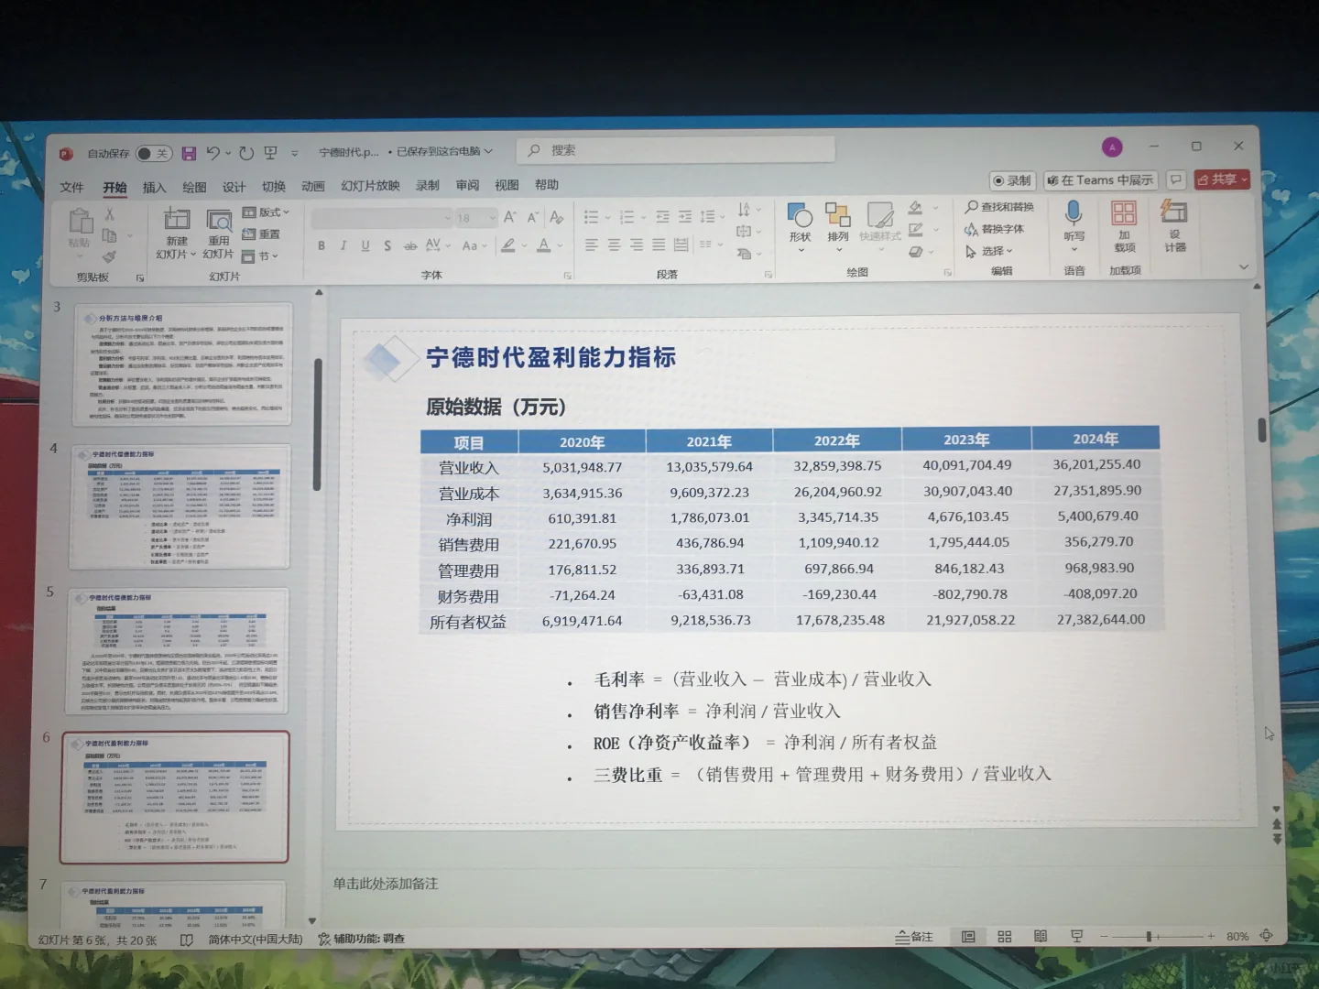Use the Format Painter brush
This screenshot has width=1319, height=989.
coord(110,256)
